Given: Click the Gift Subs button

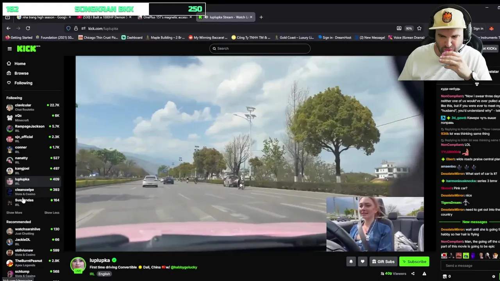Looking at the screenshot, I should tap(383, 261).
